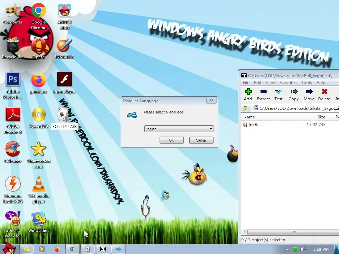Click the 7-Zip address path field
This screenshot has width=339, height=254.
click(x=295, y=108)
